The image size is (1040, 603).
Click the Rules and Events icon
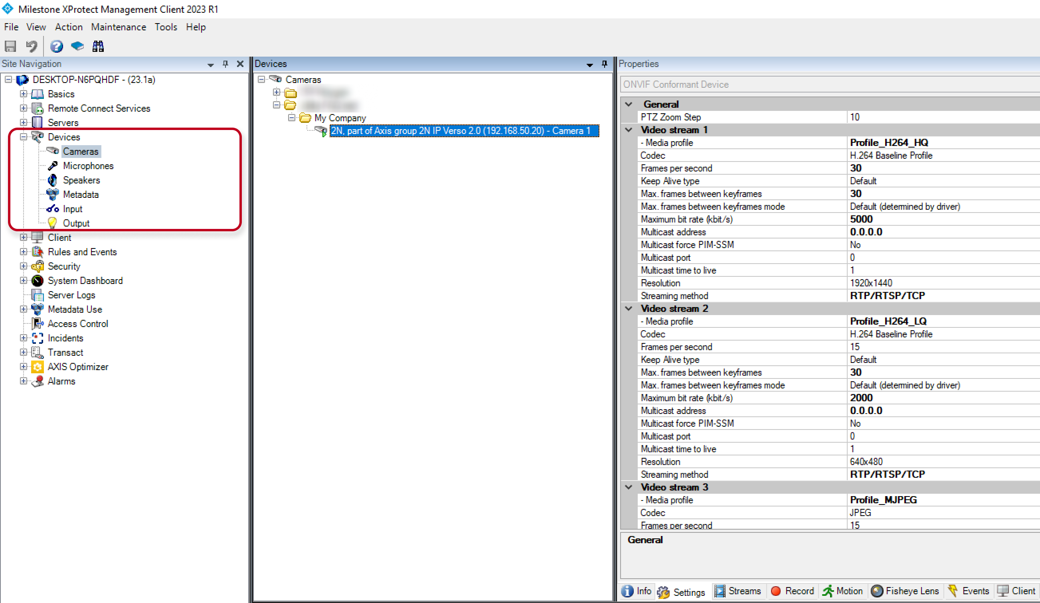pos(38,252)
